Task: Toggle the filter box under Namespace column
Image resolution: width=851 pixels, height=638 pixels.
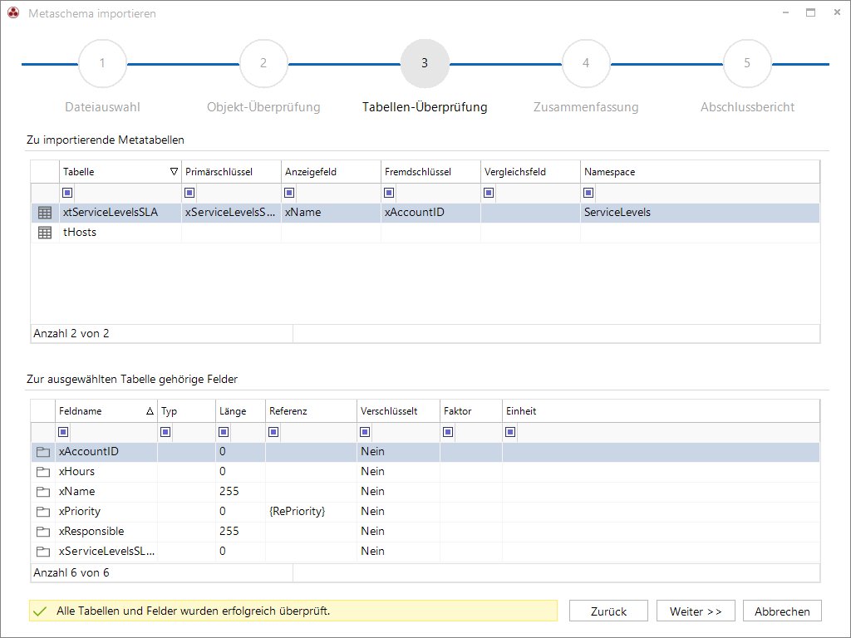Action: pos(588,193)
